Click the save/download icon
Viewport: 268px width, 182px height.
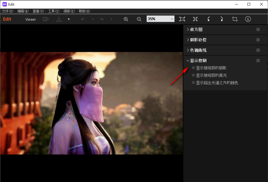[x=59, y=19]
